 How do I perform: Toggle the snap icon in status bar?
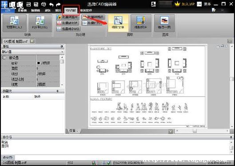(x=94, y=163)
